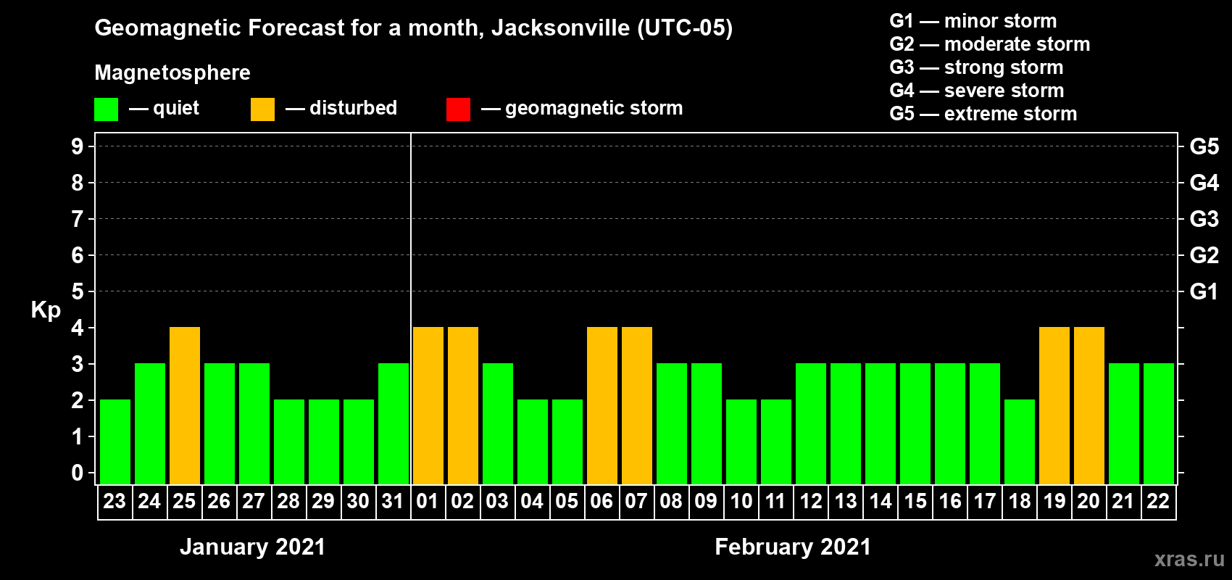Screen dimensions: 1232x580
Task: Select the green bar for February 18
Action: (x=1020, y=442)
